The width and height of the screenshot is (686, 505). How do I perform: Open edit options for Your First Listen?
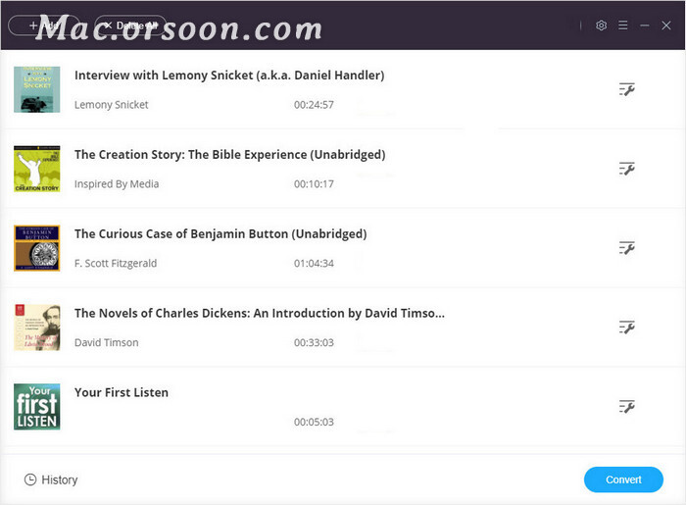(x=626, y=407)
